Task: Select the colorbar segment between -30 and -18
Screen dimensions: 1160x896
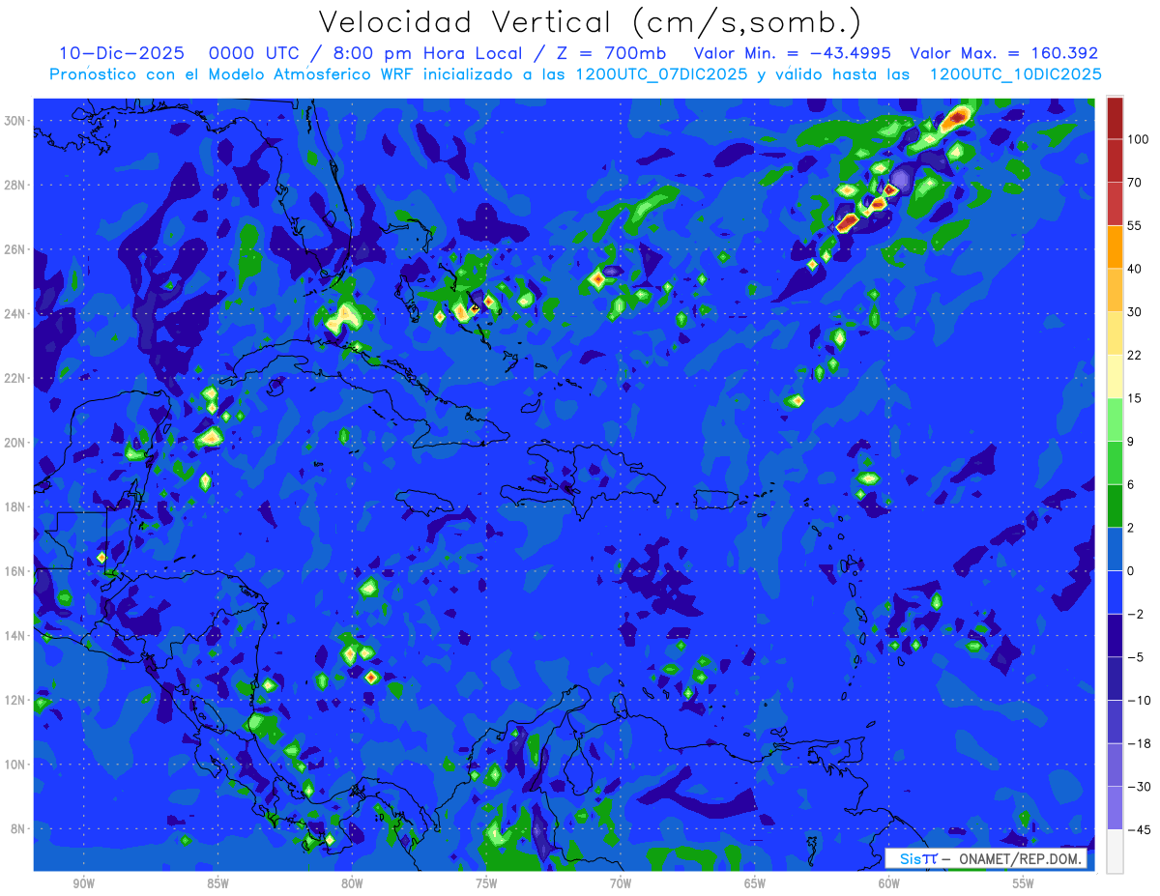Action: tap(1115, 765)
